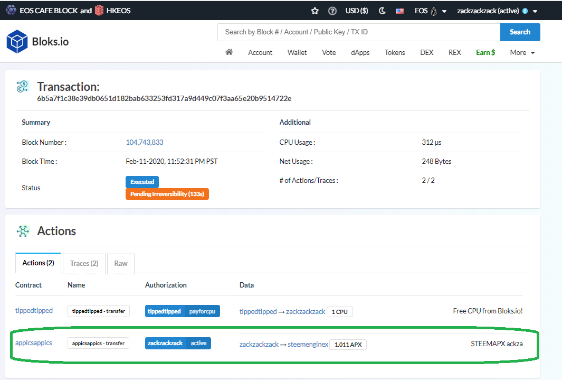562x380 pixels.
Task: Click the US flag language icon
Action: 399,11
